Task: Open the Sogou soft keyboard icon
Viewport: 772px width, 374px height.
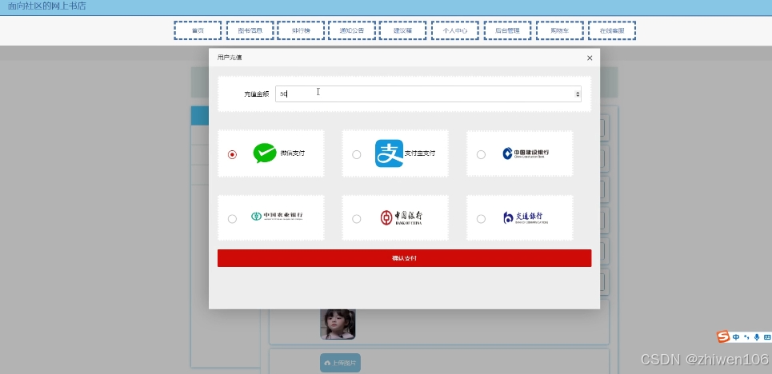Action: (767, 337)
